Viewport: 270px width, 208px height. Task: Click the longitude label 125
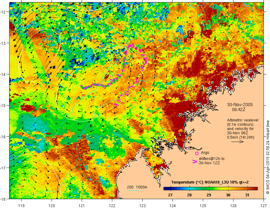(x=203, y=206)
